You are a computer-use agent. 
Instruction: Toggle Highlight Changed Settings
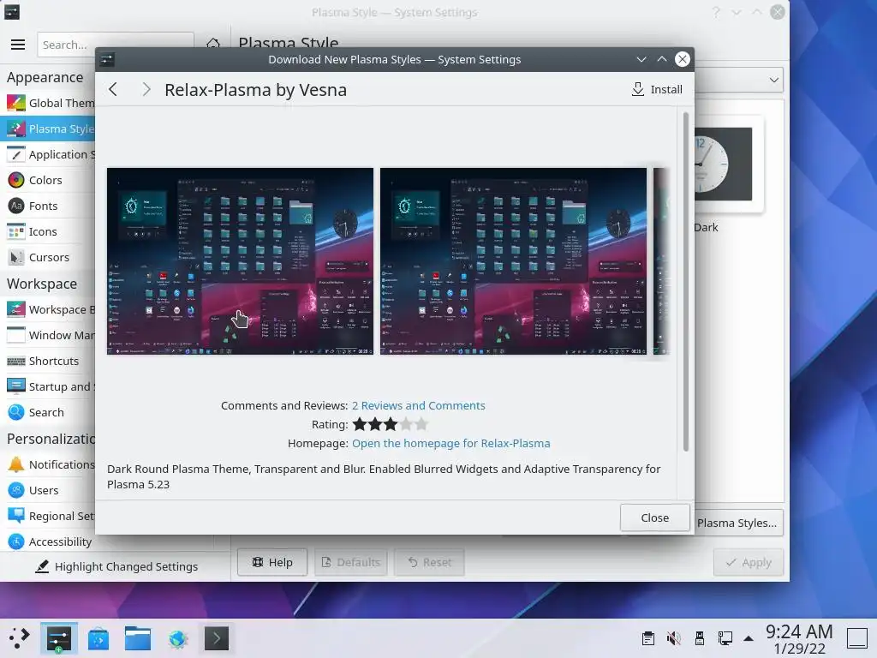(116, 567)
